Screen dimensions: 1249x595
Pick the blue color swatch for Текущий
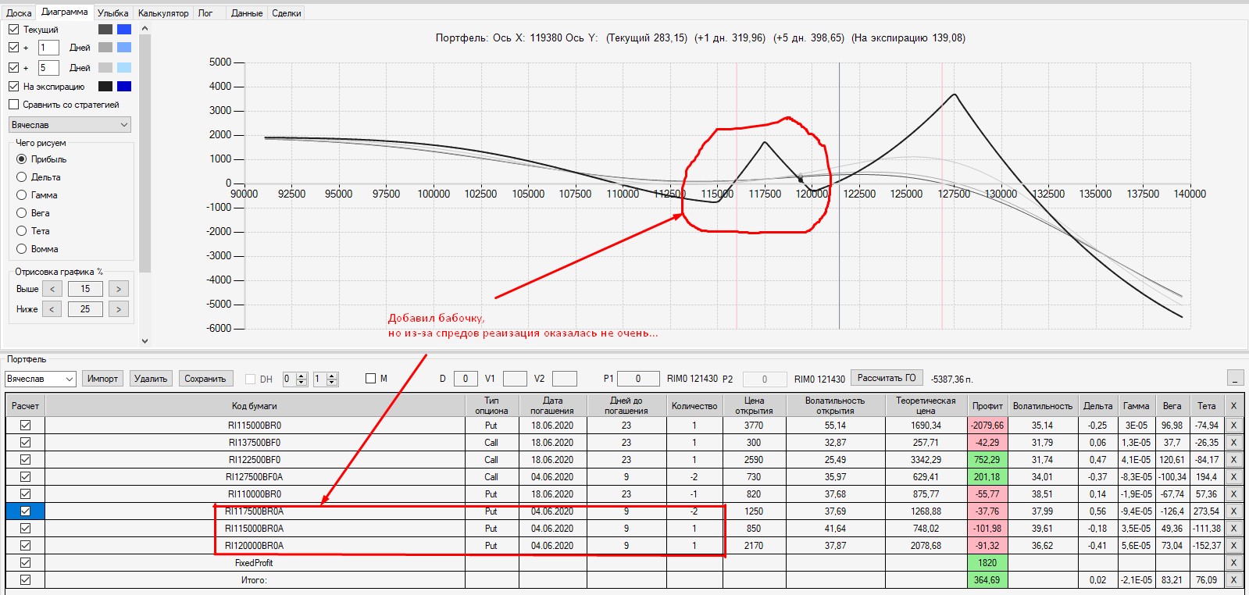pos(124,29)
